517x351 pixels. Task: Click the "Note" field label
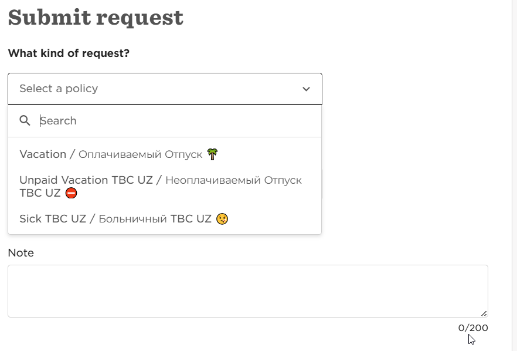21,253
